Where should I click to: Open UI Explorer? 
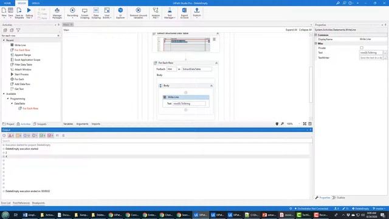pos(120,13)
